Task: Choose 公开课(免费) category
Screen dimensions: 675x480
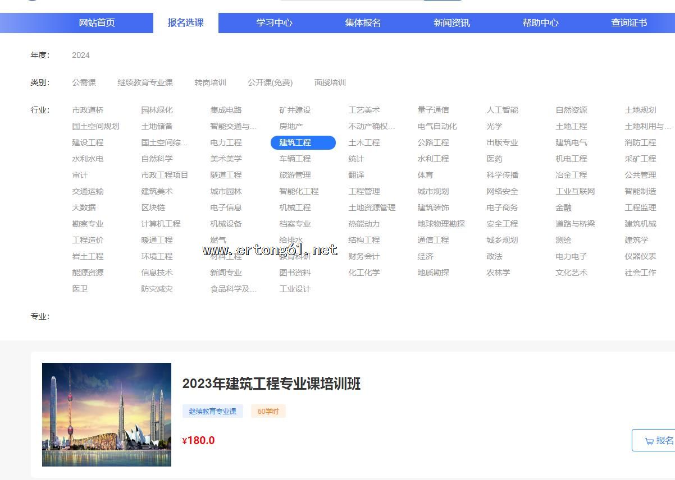Action: [270, 82]
